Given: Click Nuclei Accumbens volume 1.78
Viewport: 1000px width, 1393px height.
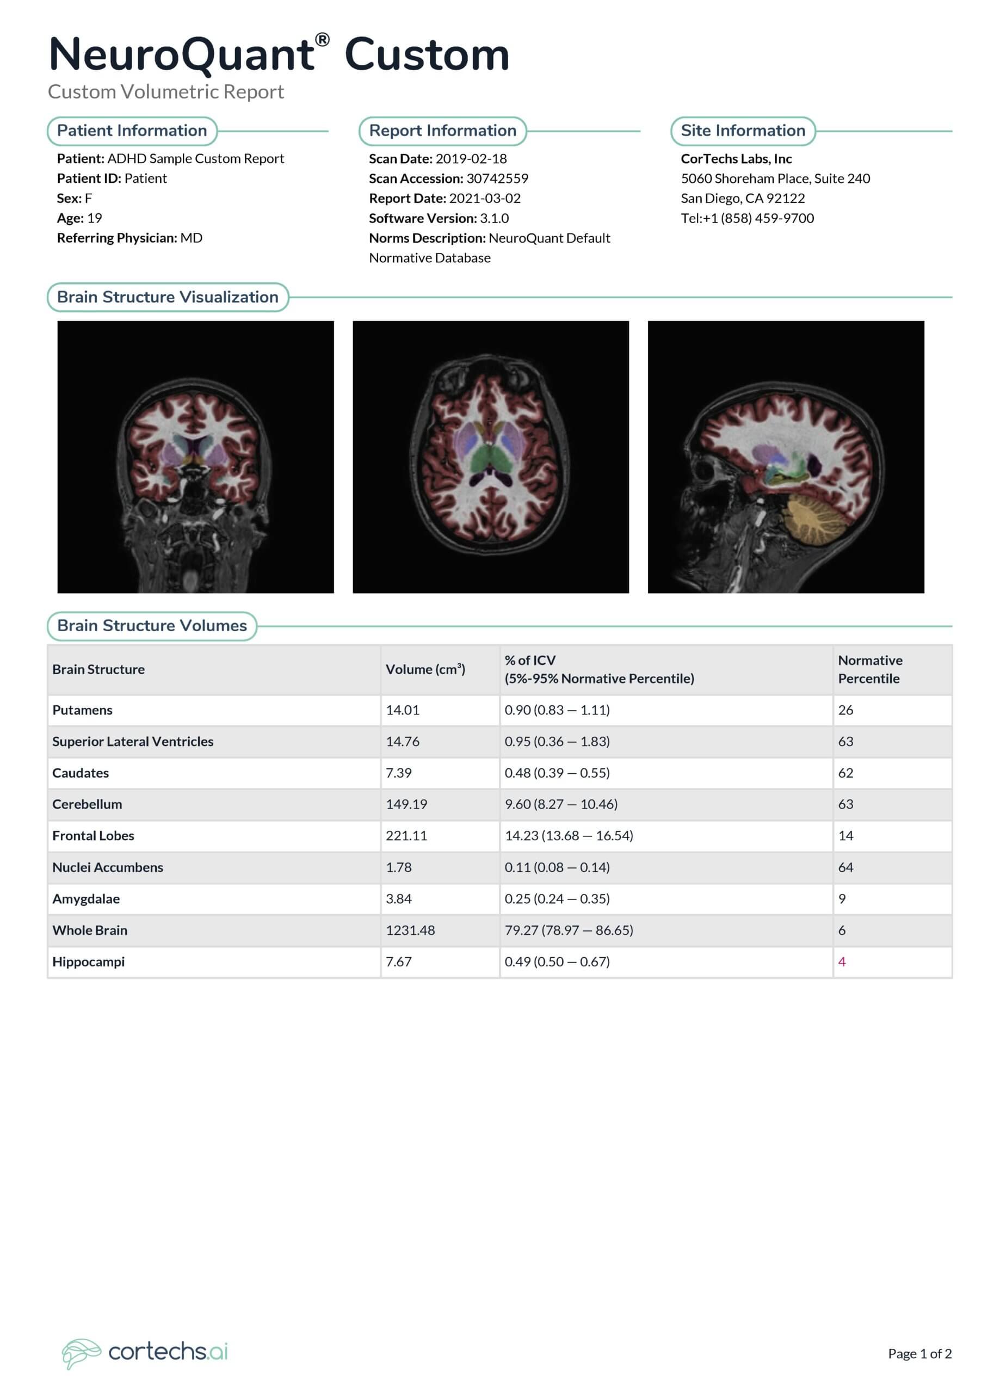Looking at the screenshot, I should [x=399, y=867].
